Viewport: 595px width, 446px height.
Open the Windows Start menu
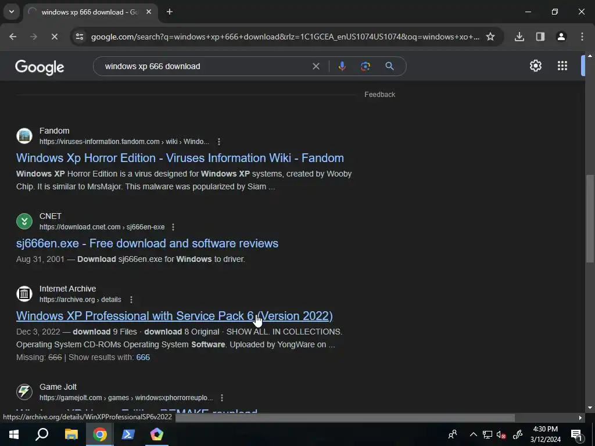[x=14, y=434]
